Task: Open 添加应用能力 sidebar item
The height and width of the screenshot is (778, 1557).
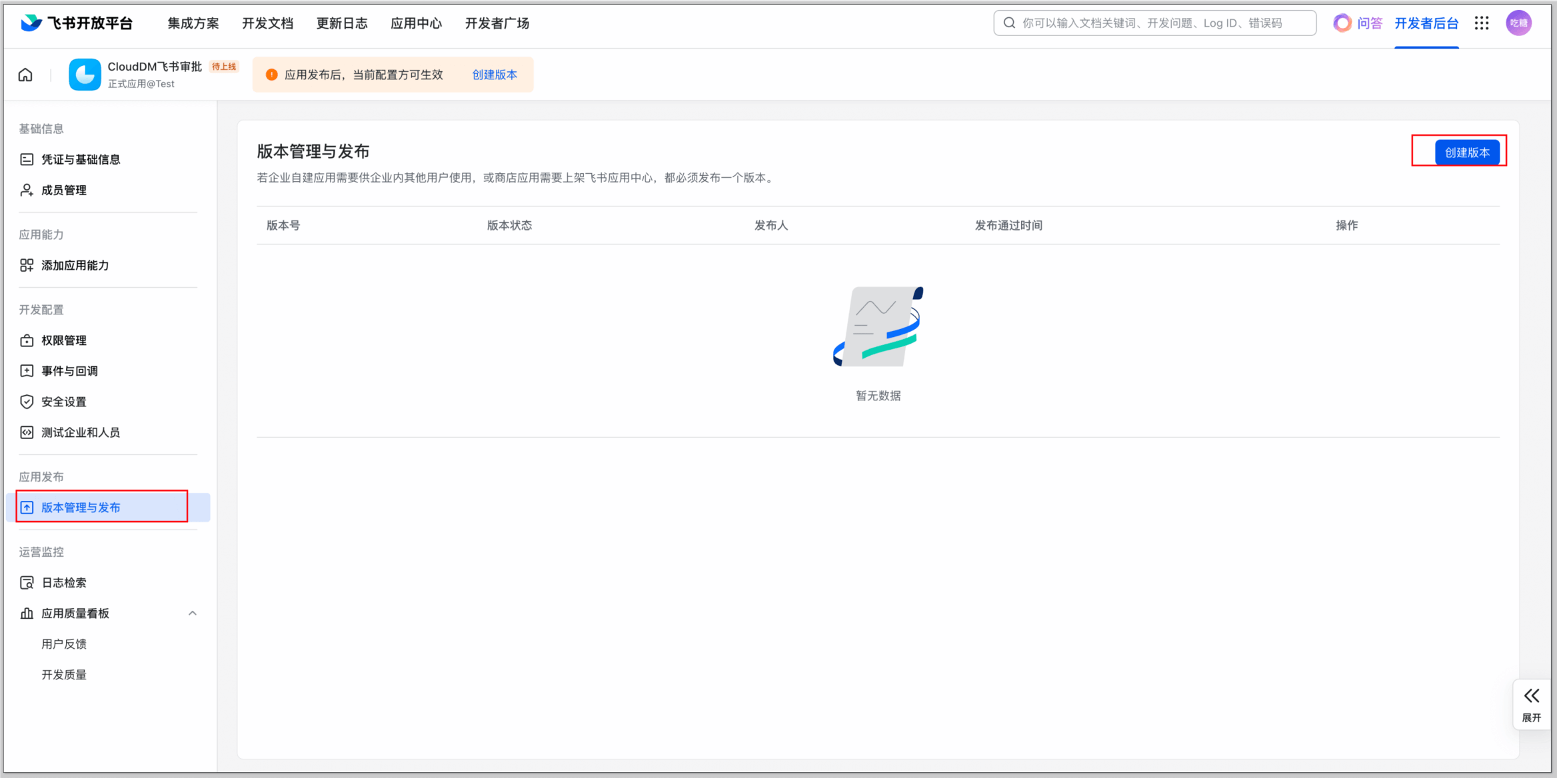Action: tap(75, 265)
